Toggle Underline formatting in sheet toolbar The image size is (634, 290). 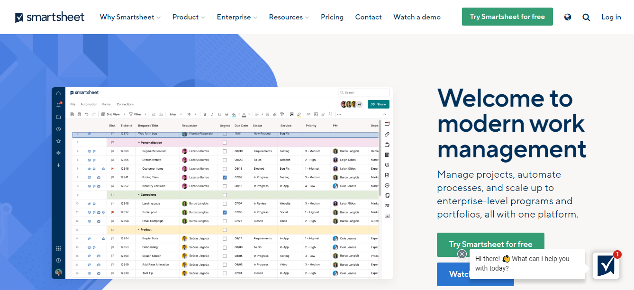[219, 114]
